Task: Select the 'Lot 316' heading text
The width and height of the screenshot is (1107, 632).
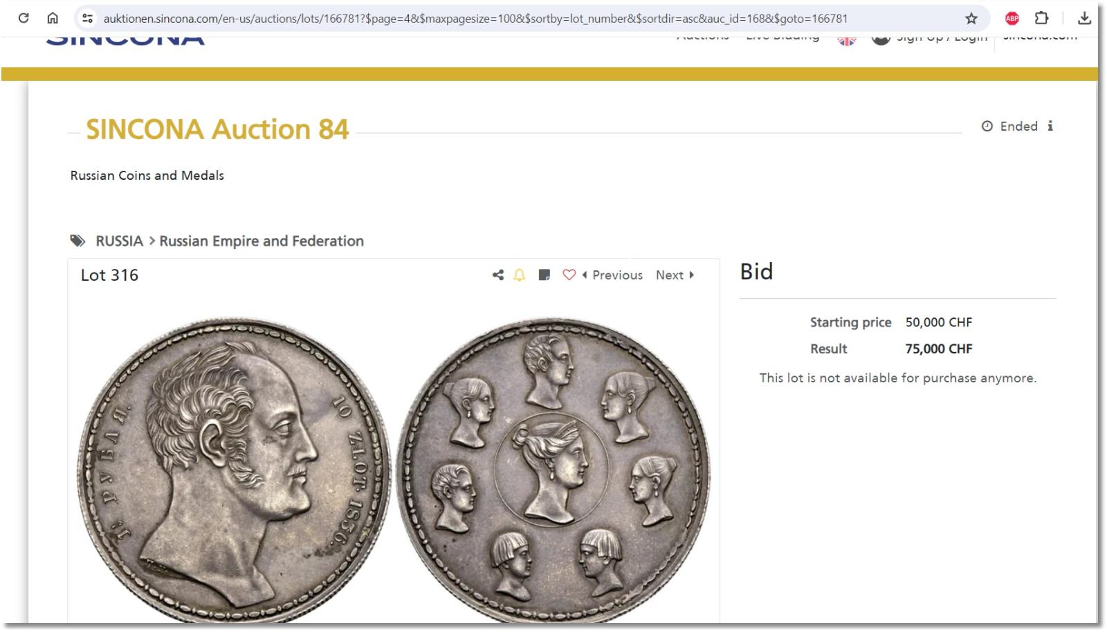Action: pos(109,275)
